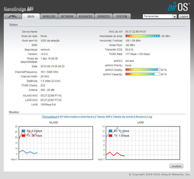Click the Modo de rede value Ponte
This screenshot has height=179, width=194.
44,36
